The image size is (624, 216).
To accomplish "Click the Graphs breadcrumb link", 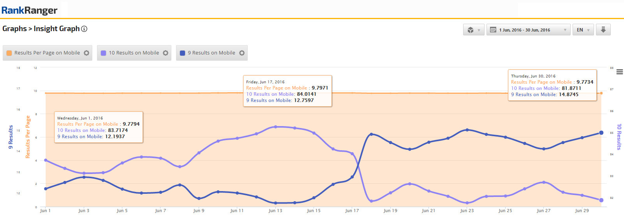I will [14, 29].
